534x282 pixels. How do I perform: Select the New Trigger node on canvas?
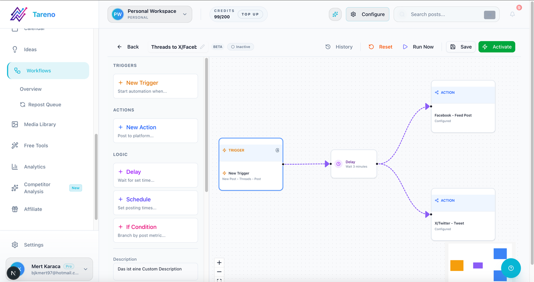pyautogui.click(x=251, y=164)
